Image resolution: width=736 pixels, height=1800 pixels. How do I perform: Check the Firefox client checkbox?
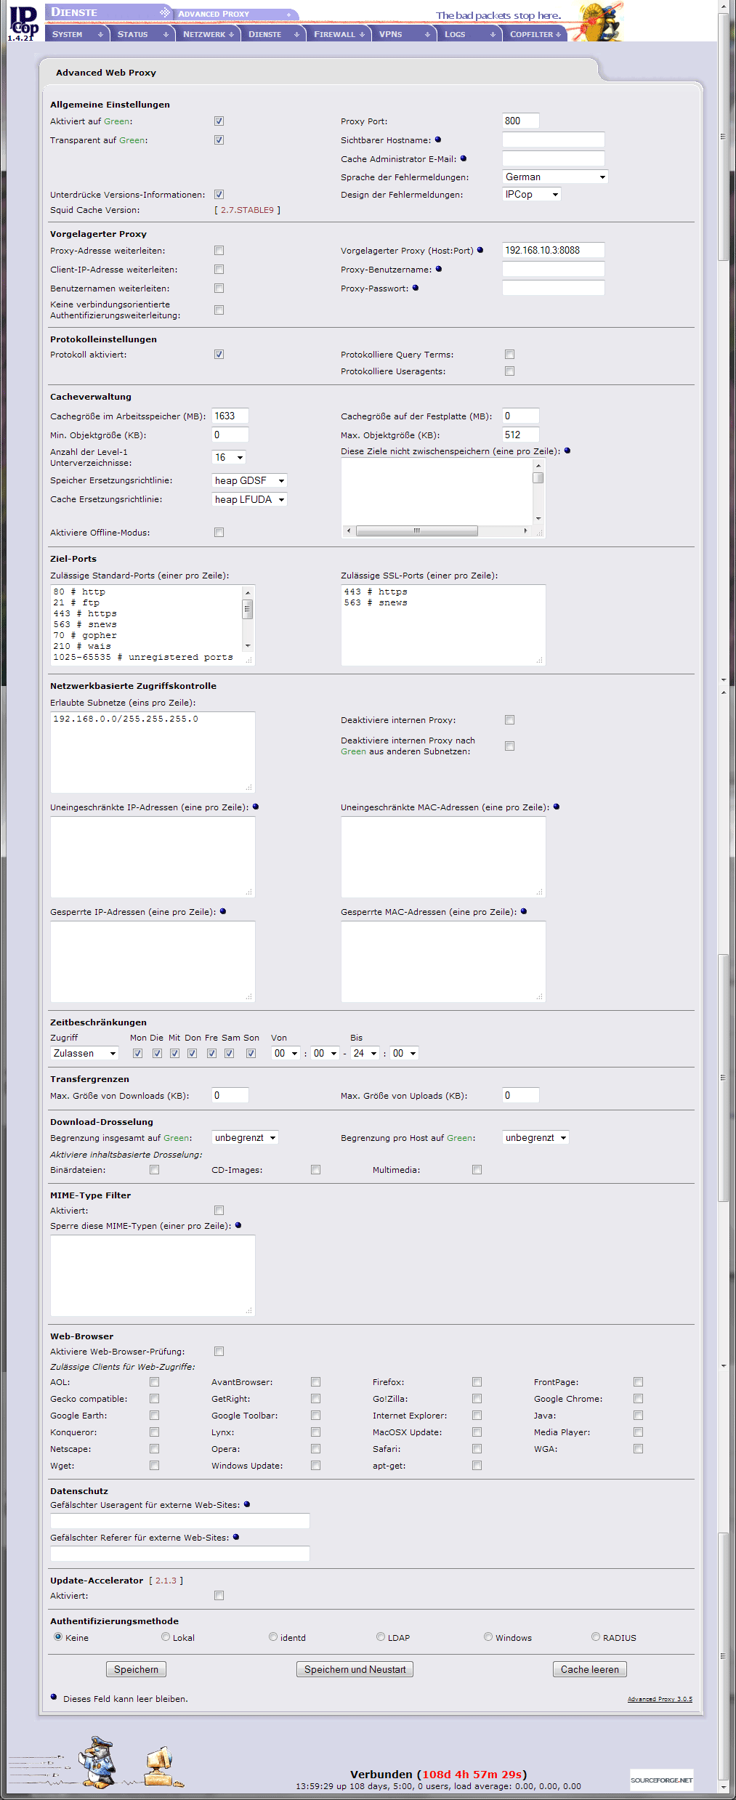(477, 1382)
